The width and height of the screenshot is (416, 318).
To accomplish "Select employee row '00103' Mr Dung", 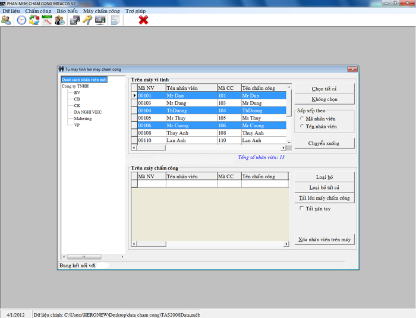I will tap(212, 103).
